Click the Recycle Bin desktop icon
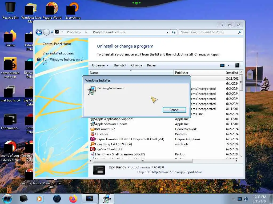Image resolution: width=273 pixels, height=204 pixels. point(10,11)
